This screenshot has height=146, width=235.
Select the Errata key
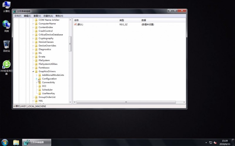(x=42, y=57)
